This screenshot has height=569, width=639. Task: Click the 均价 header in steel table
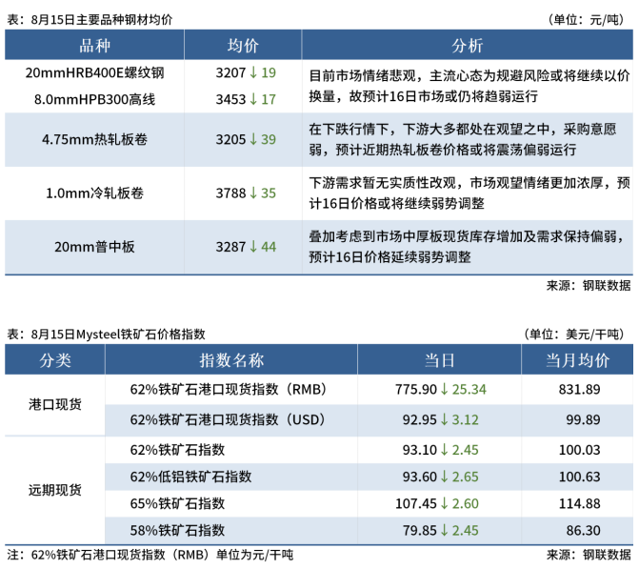[x=243, y=46]
